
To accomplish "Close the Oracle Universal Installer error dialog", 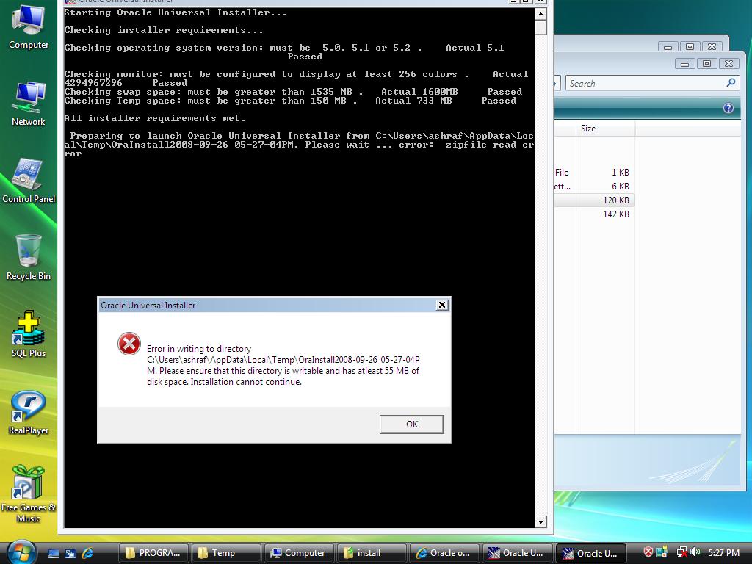I will pyautogui.click(x=441, y=305).
